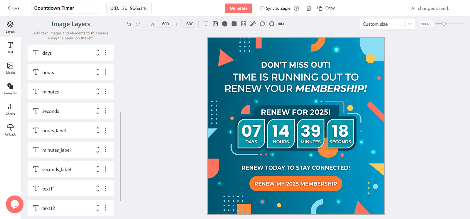
Task: Open options menu for hours layer
Action: pyautogui.click(x=106, y=72)
